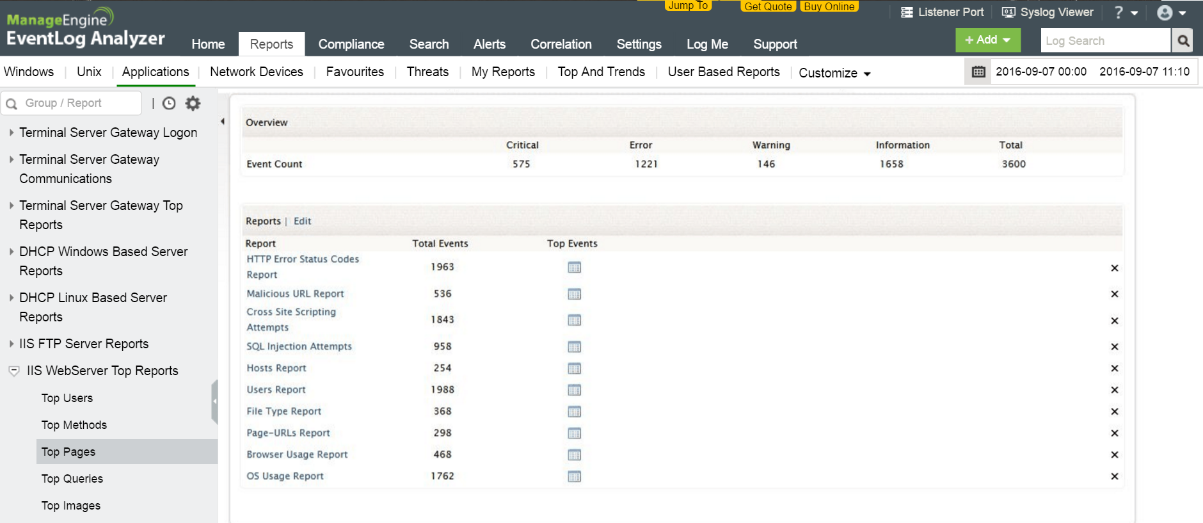The height and width of the screenshot is (523, 1203).
Task: Remove the Hosts Report row
Action: [x=1114, y=369]
